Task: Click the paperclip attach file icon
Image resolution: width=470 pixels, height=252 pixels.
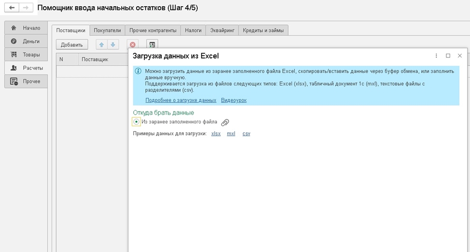Action: [225, 123]
